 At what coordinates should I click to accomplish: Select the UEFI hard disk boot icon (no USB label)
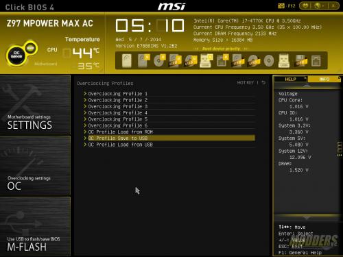point(143,61)
